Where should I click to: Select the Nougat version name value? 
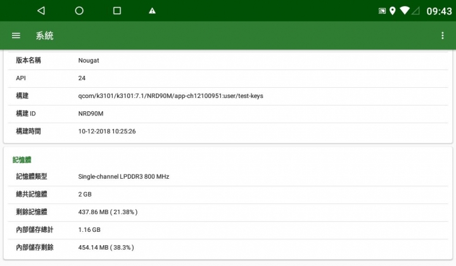[x=89, y=60]
